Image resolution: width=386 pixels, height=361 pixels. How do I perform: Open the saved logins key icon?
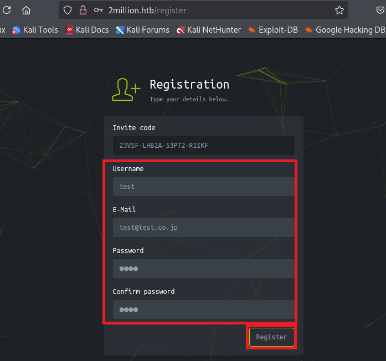pos(98,10)
